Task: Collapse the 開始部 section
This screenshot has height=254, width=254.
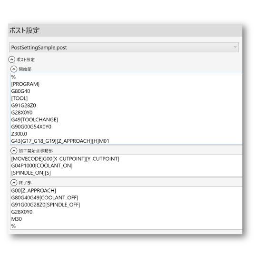Action: (14, 69)
